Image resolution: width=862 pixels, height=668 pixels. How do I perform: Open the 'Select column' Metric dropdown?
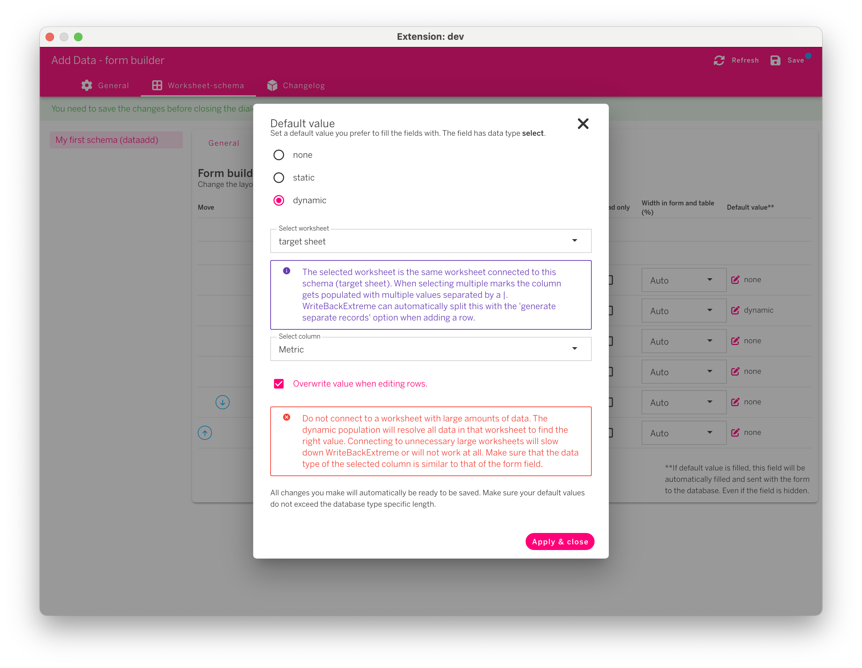point(431,349)
